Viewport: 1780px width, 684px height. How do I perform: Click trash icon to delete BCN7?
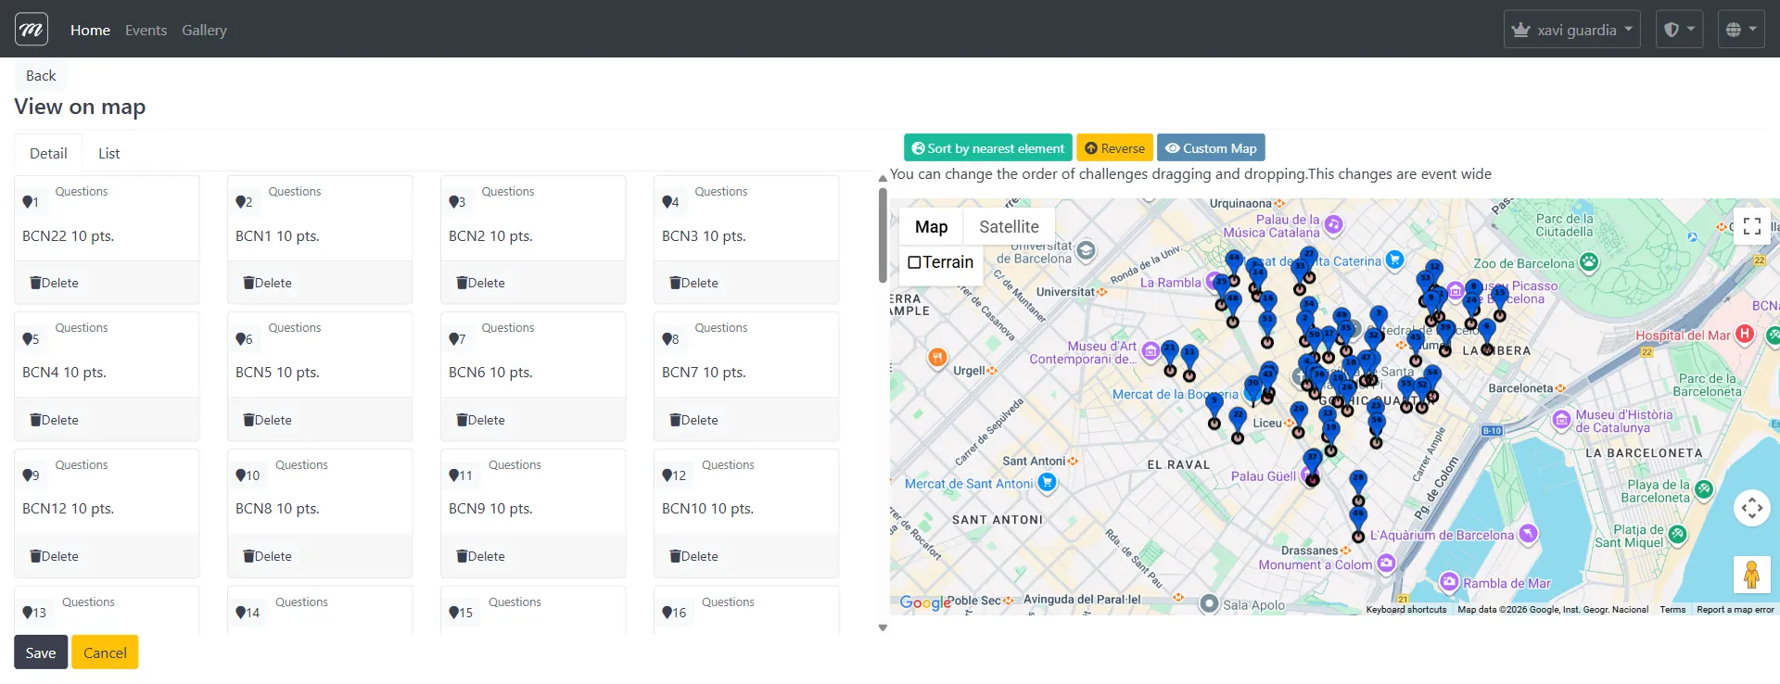(x=675, y=420)
